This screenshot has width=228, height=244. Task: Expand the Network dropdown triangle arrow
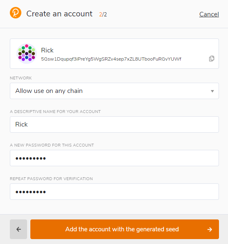tap(212, 91)
